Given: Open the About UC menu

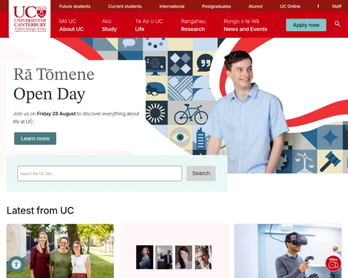Looking at the screenshot, I should [x=71, y=25].
